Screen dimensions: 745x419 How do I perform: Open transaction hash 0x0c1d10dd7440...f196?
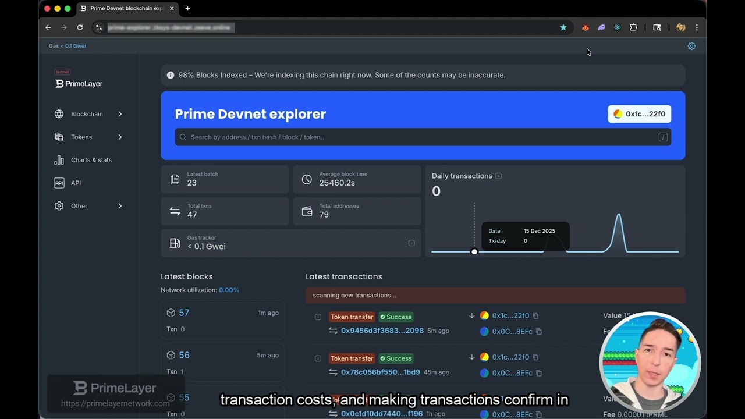pyautogui.click(x=382, y=414)
